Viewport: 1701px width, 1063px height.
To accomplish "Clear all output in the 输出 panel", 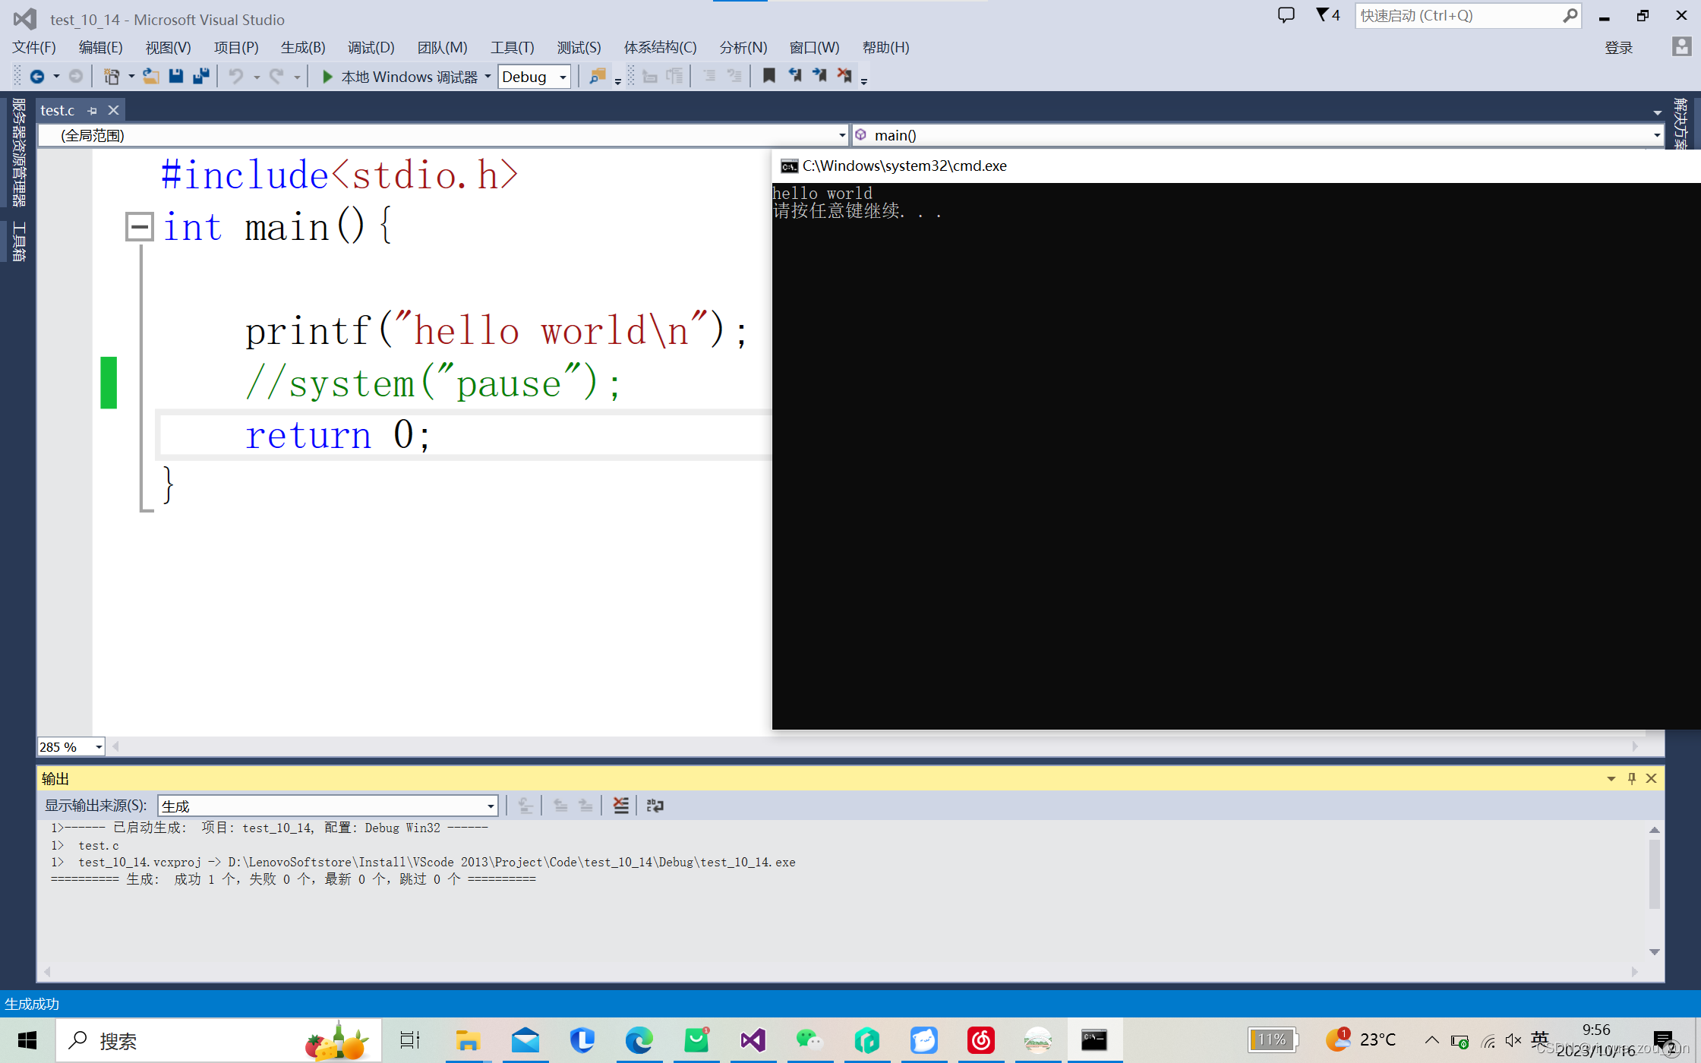I will 621,806.
